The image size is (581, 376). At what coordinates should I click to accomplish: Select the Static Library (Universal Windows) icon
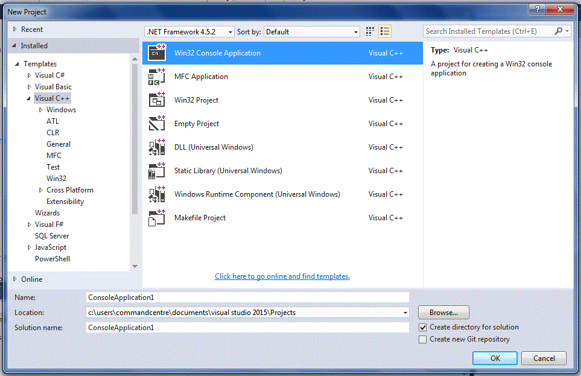coord(156,171)
